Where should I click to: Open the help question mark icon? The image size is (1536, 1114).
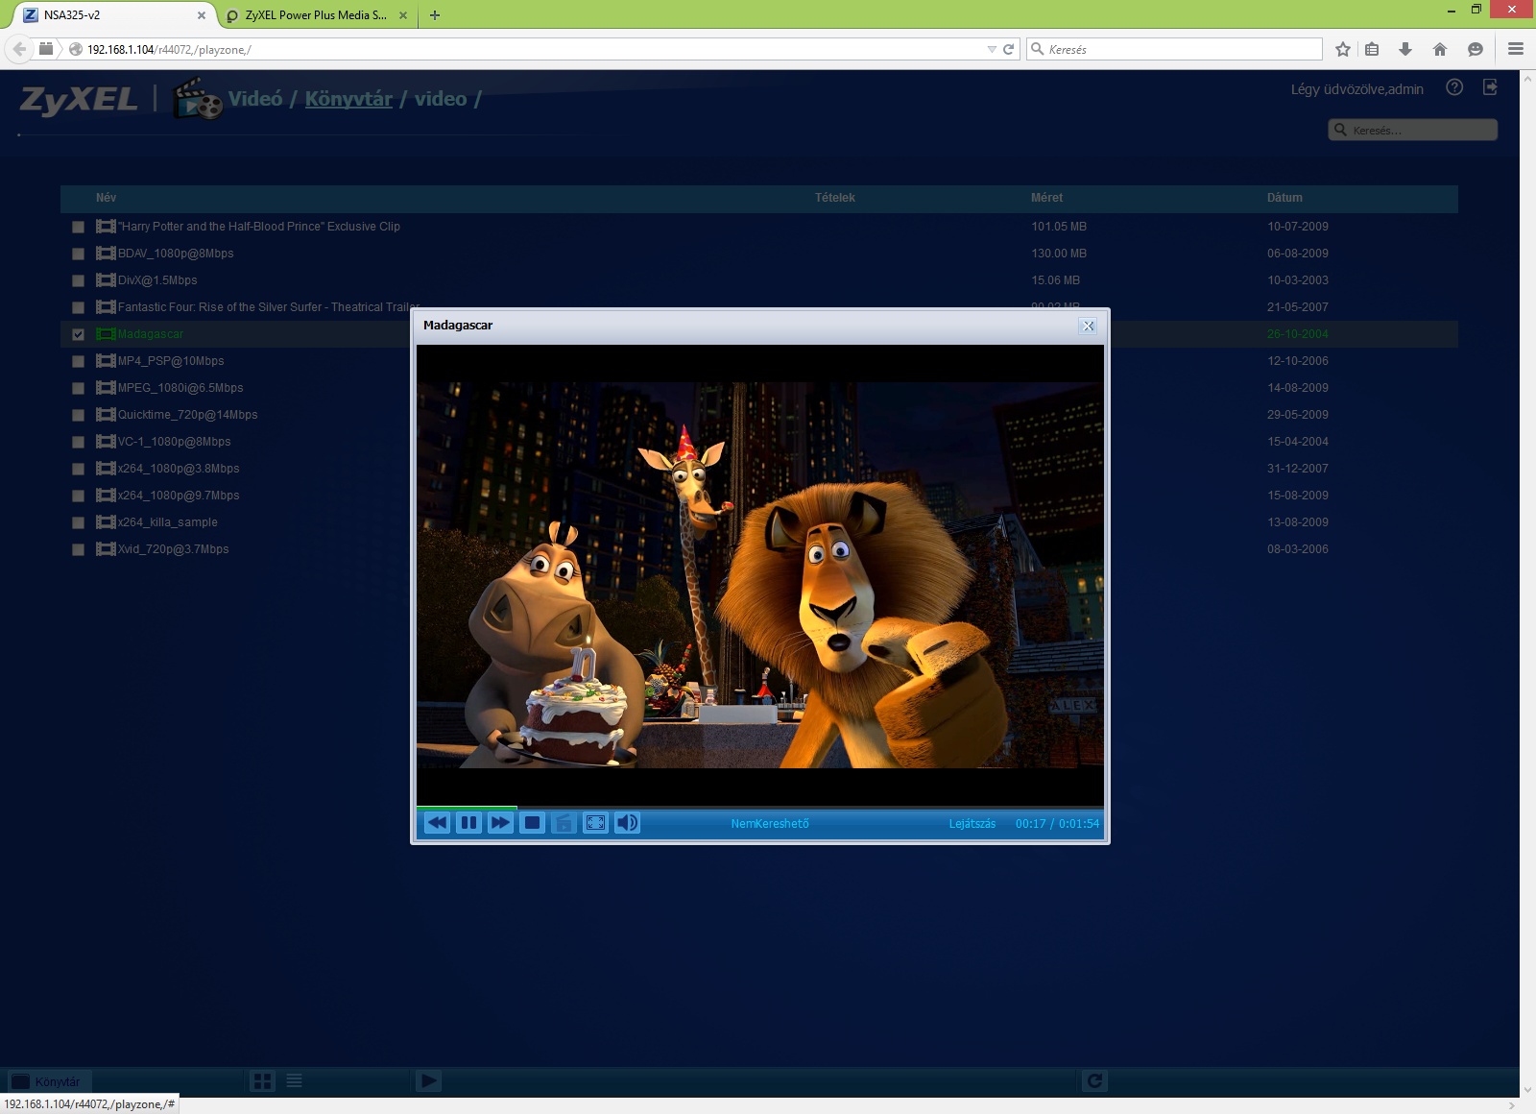1454,87
